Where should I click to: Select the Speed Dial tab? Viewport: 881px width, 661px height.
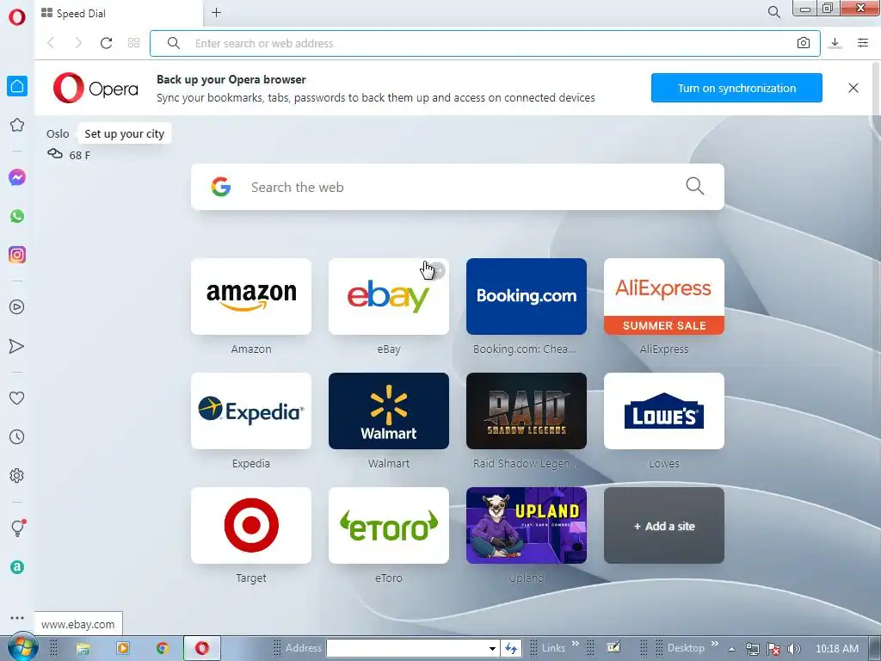118,14
